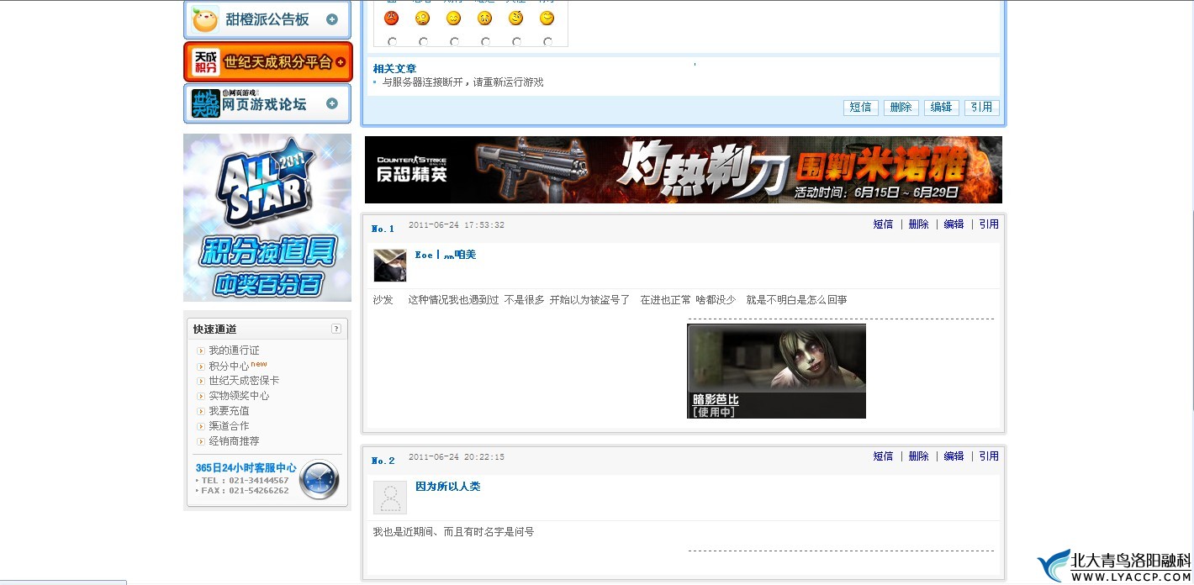
Task: Click reply text 我也是近期间、而且有时名字是问号
Action: [454, 532]
